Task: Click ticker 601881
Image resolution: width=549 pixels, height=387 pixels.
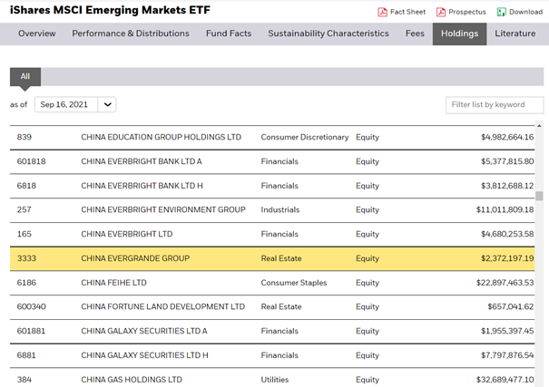Action: tap(31, 331)
